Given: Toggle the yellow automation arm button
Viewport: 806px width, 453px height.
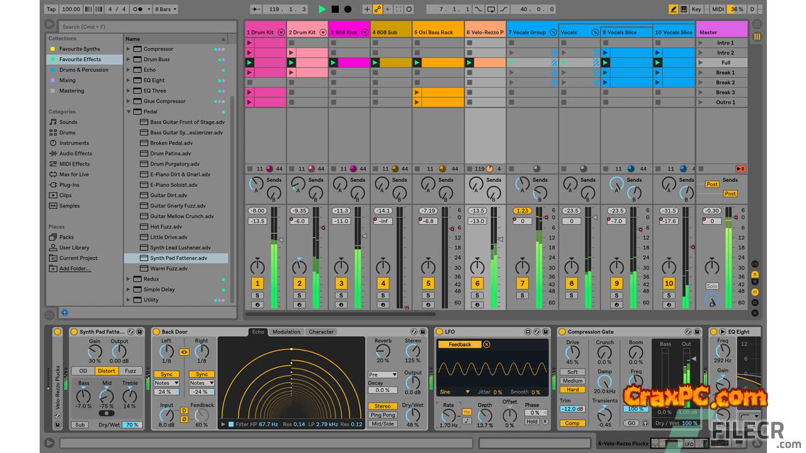Looking at the screenshot, I should (x=378, y=9).
